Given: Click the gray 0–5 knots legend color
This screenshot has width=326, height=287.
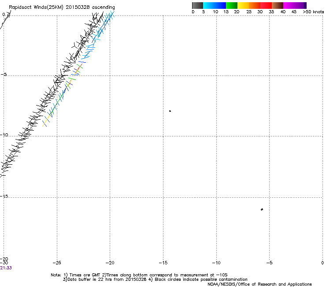Looking at the screenshot, I should [197, 5].
